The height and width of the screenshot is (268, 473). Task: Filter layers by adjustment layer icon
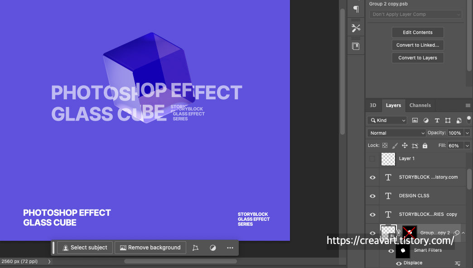click(x=426, y=120)
